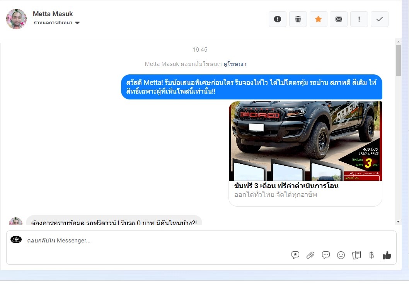Click the 19:45 timestamp

(x=200, y=50)
